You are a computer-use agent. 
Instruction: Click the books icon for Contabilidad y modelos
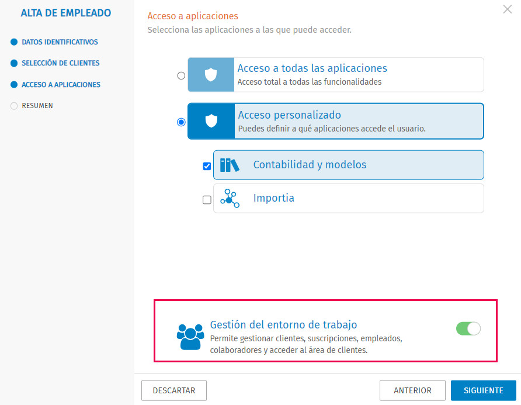click(230, 165)
